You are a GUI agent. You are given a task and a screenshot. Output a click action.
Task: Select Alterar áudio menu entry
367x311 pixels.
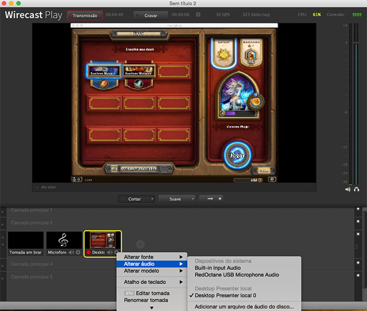pos(152,264)
